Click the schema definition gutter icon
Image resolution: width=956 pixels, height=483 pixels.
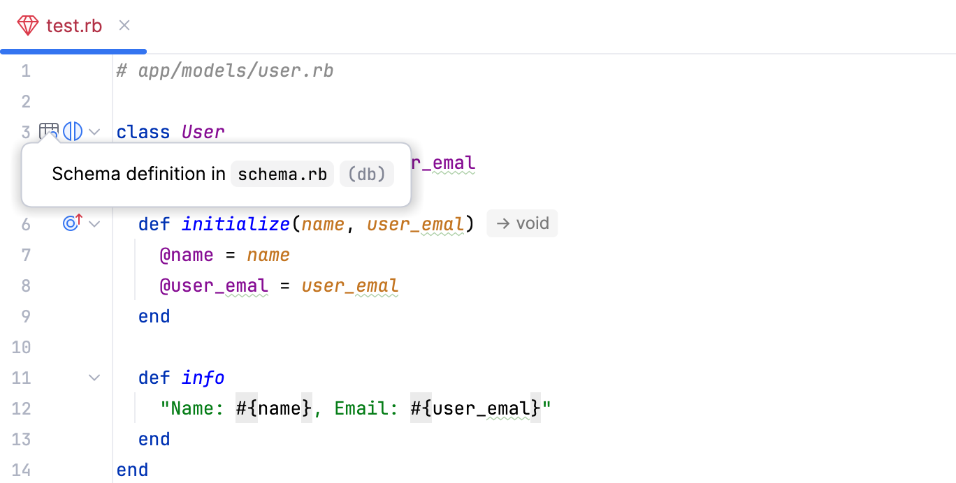point(49,131)
